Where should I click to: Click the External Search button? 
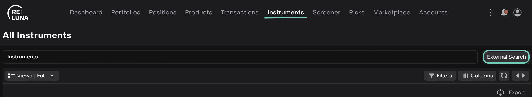(x=506, y=57)
